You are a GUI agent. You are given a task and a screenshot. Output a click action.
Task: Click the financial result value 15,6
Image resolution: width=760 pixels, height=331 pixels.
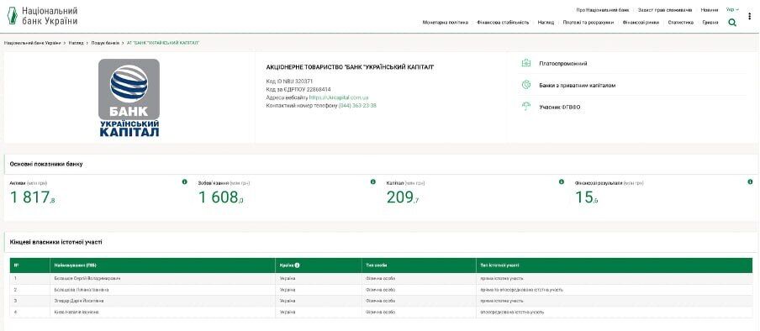587,197
